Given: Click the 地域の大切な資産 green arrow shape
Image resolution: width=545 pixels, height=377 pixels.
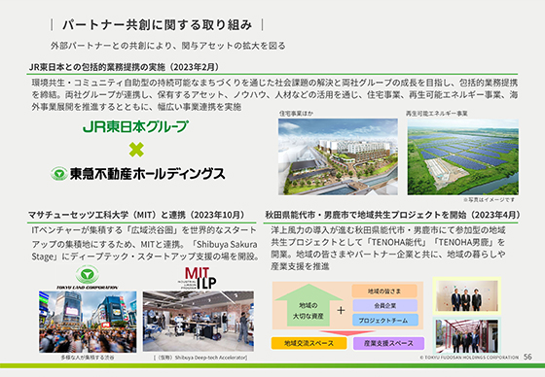Looking at the screenshot, I should [x=309, y=305].
